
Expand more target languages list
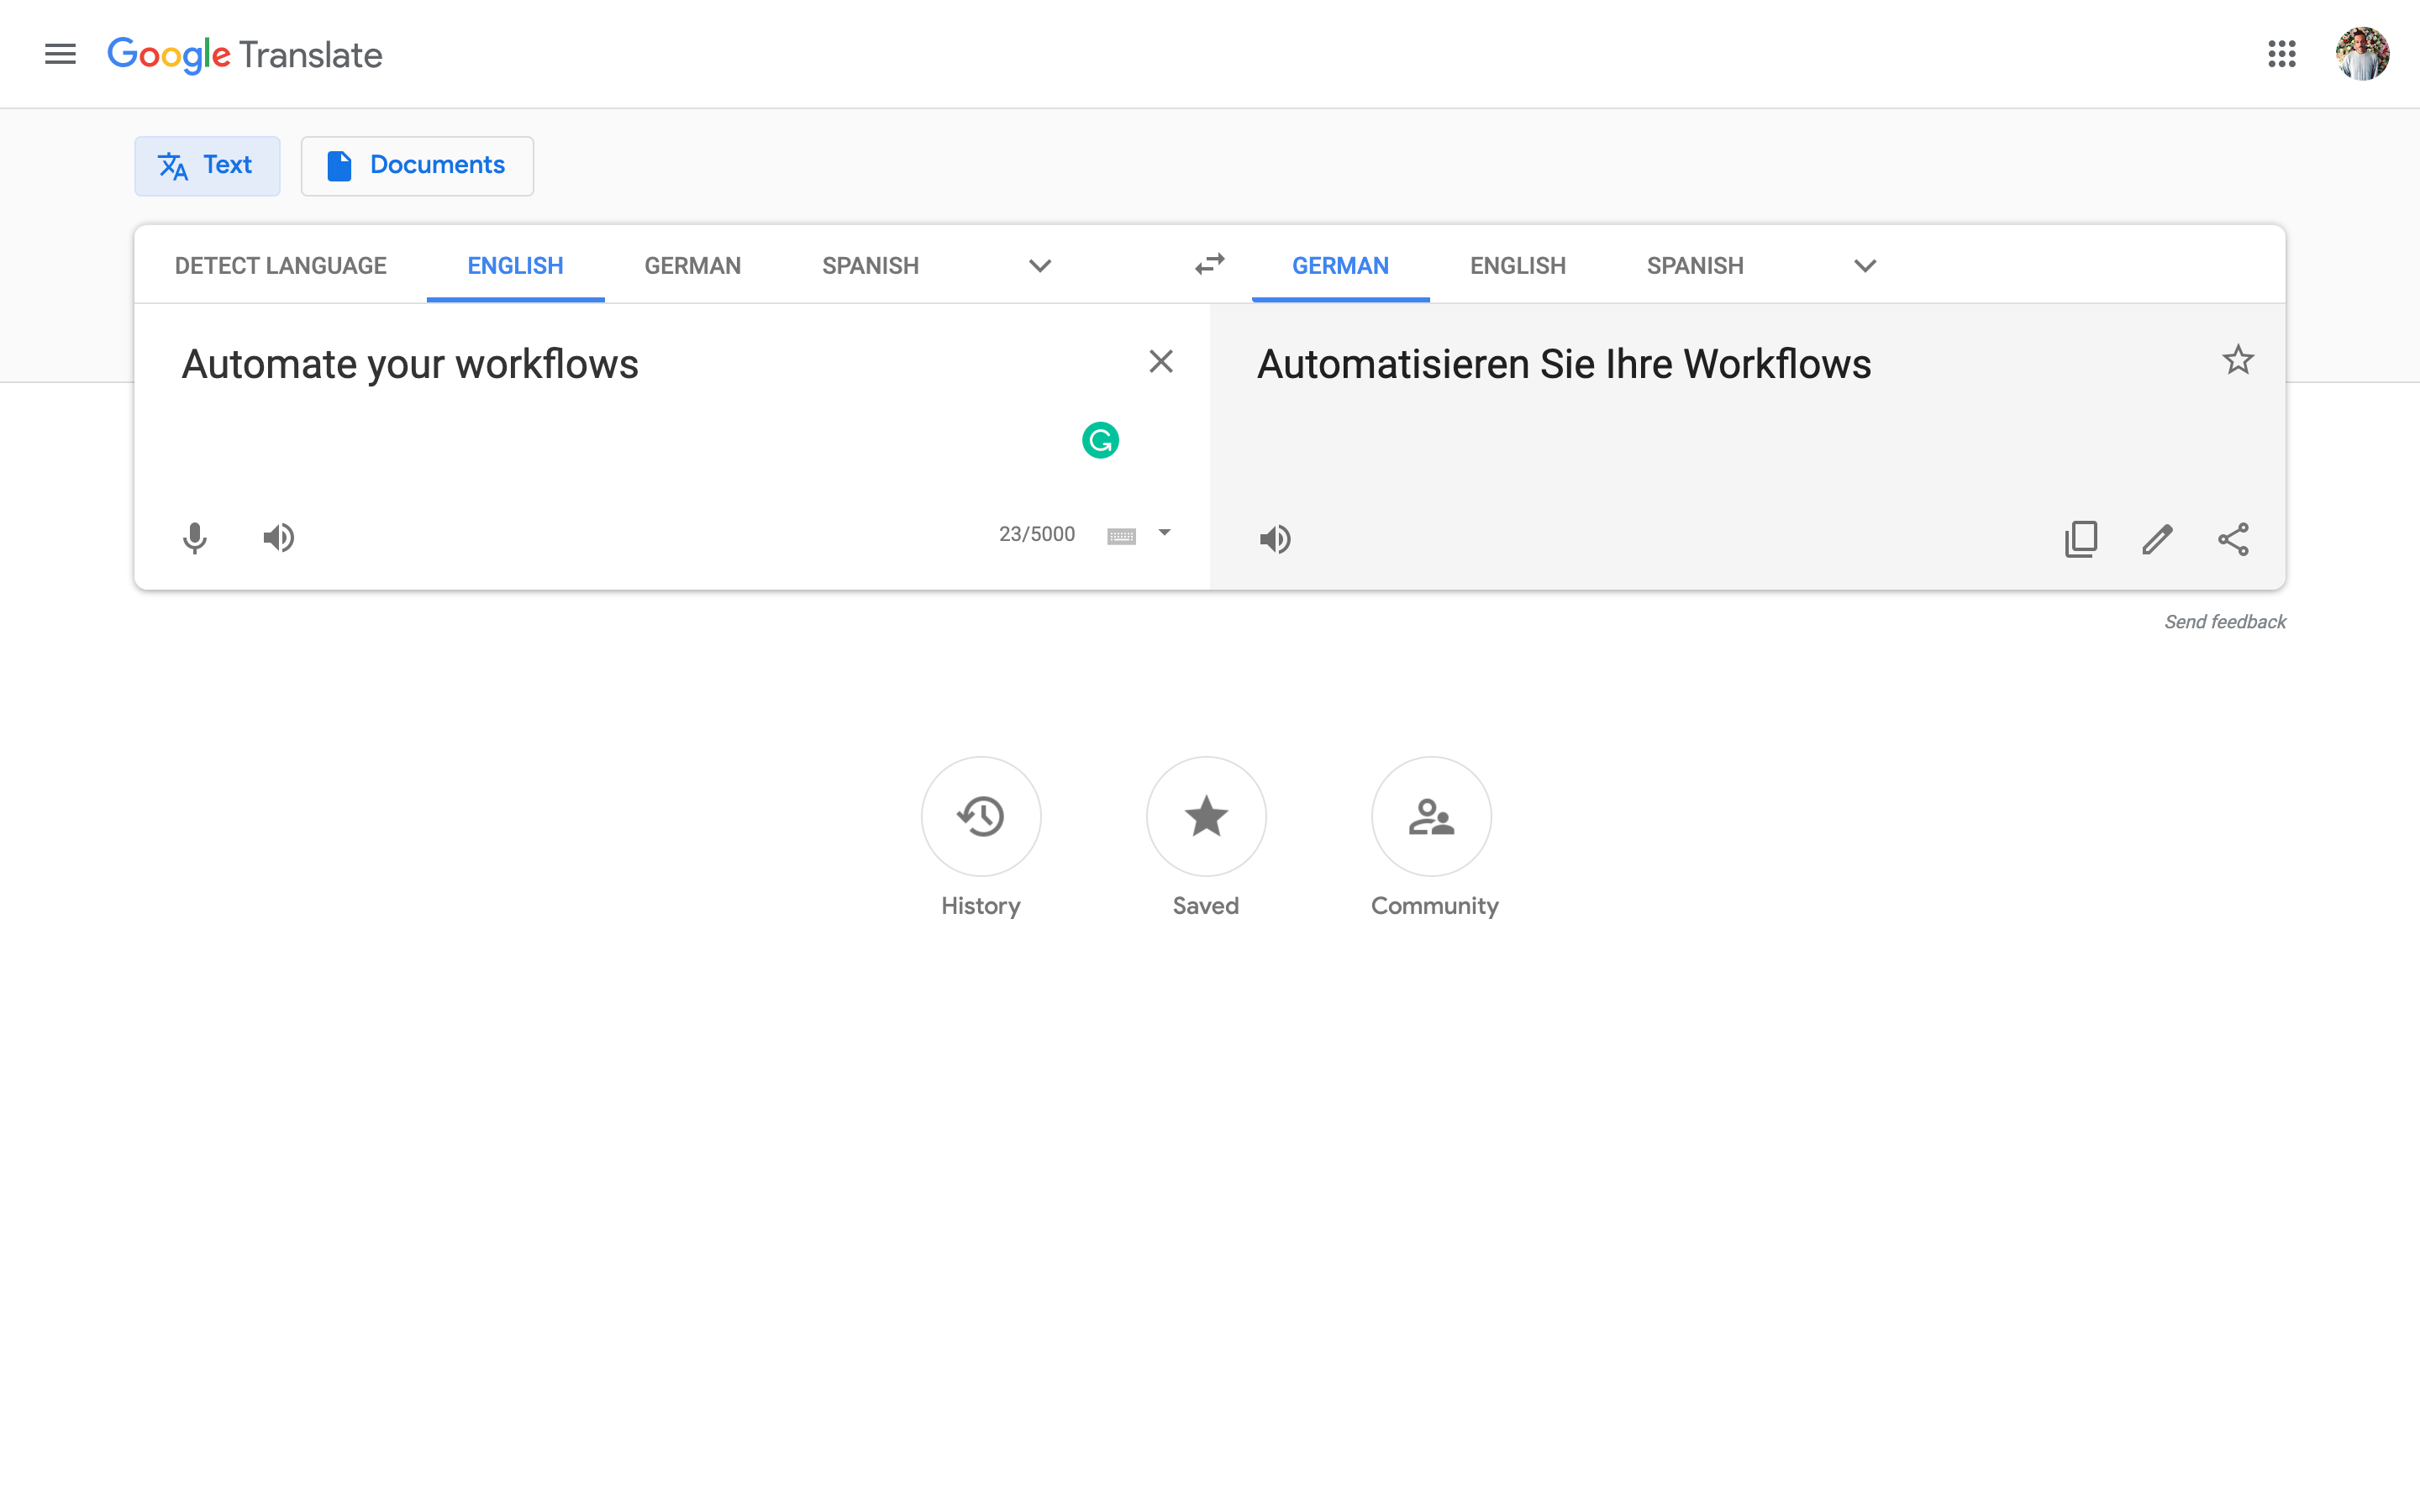1864,266
